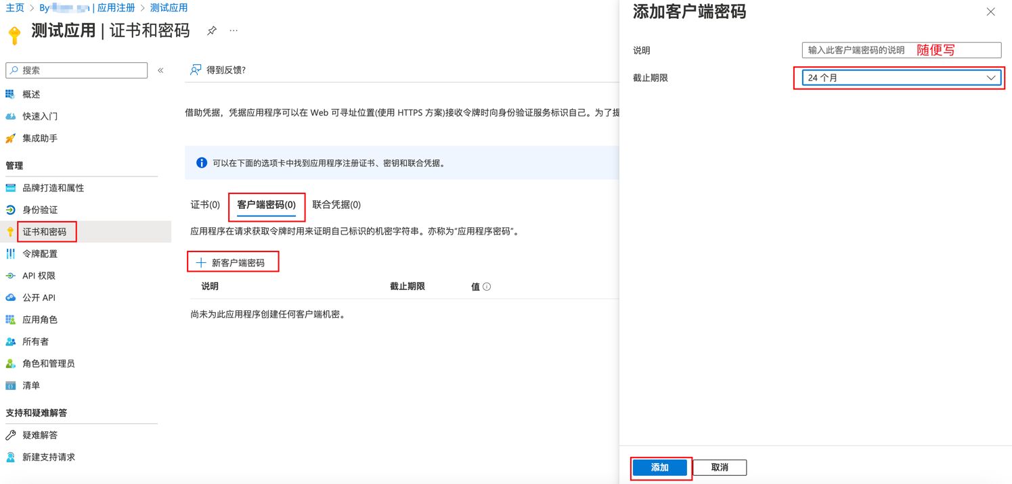Click the pin icon beside page title
The image size is (1012, 484).
[212, 30]
